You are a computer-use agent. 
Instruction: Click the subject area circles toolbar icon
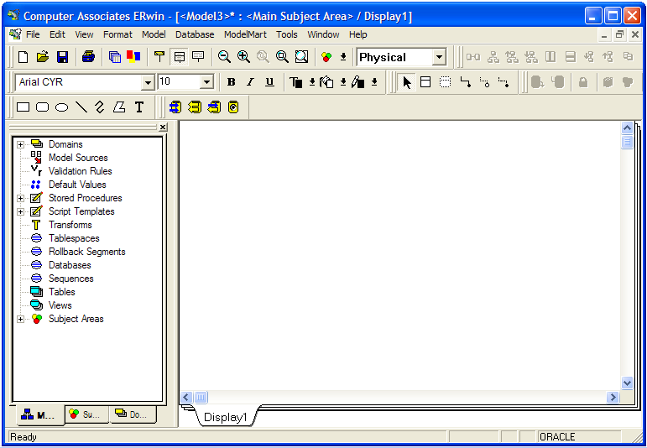click(326, 57)
